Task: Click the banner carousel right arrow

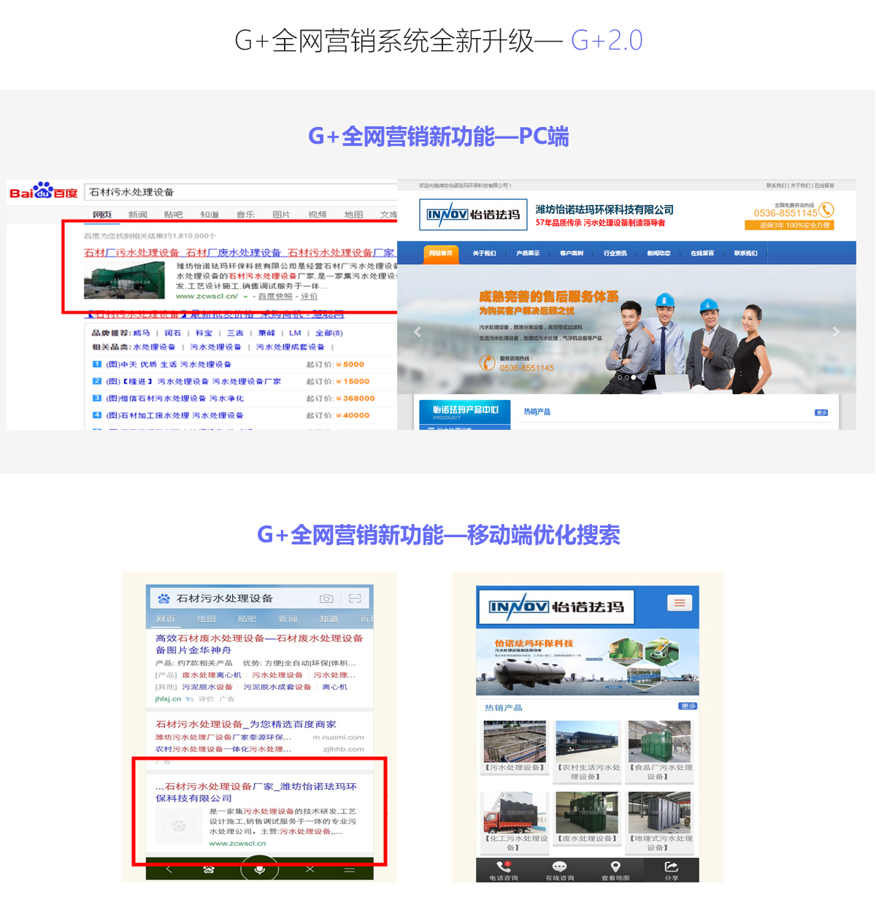Action: coord(836,332)
